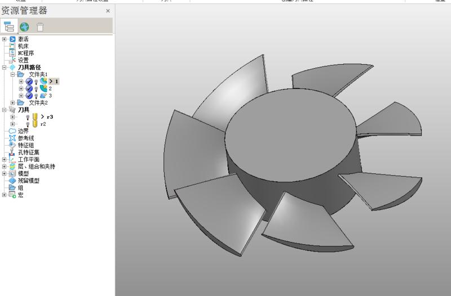The width and height of the screenshot is (451, 296).
Task: Expand toolpath 3 details
Action: coord(21,96)
